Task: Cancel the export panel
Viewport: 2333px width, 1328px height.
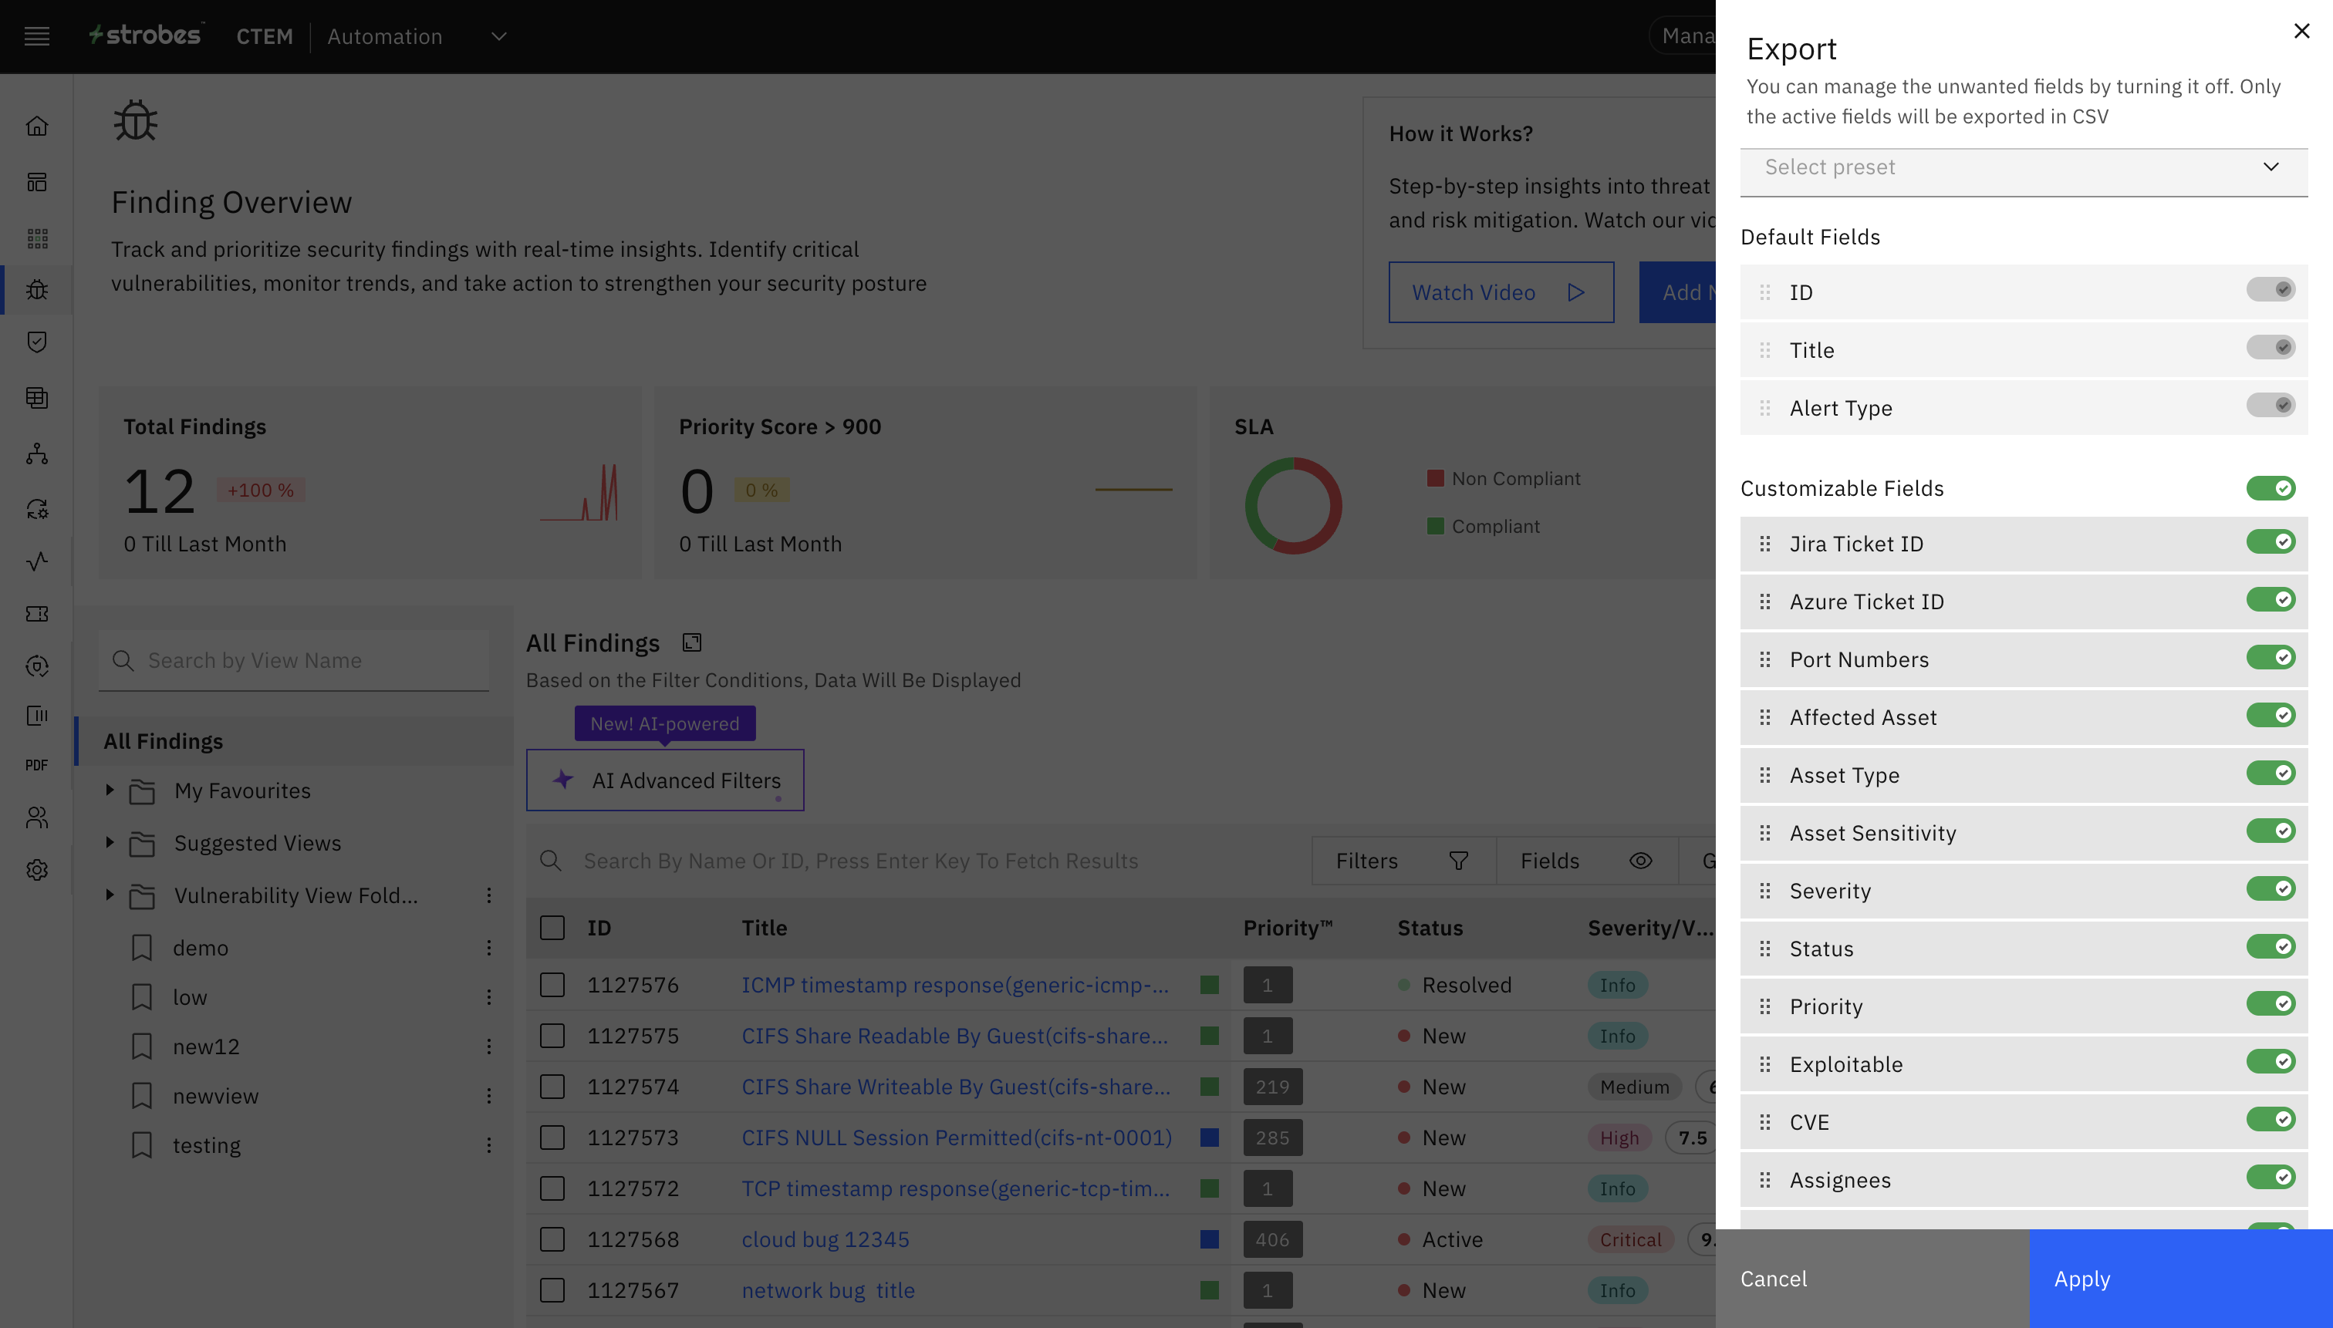Action: [x=1773, y=1279]
